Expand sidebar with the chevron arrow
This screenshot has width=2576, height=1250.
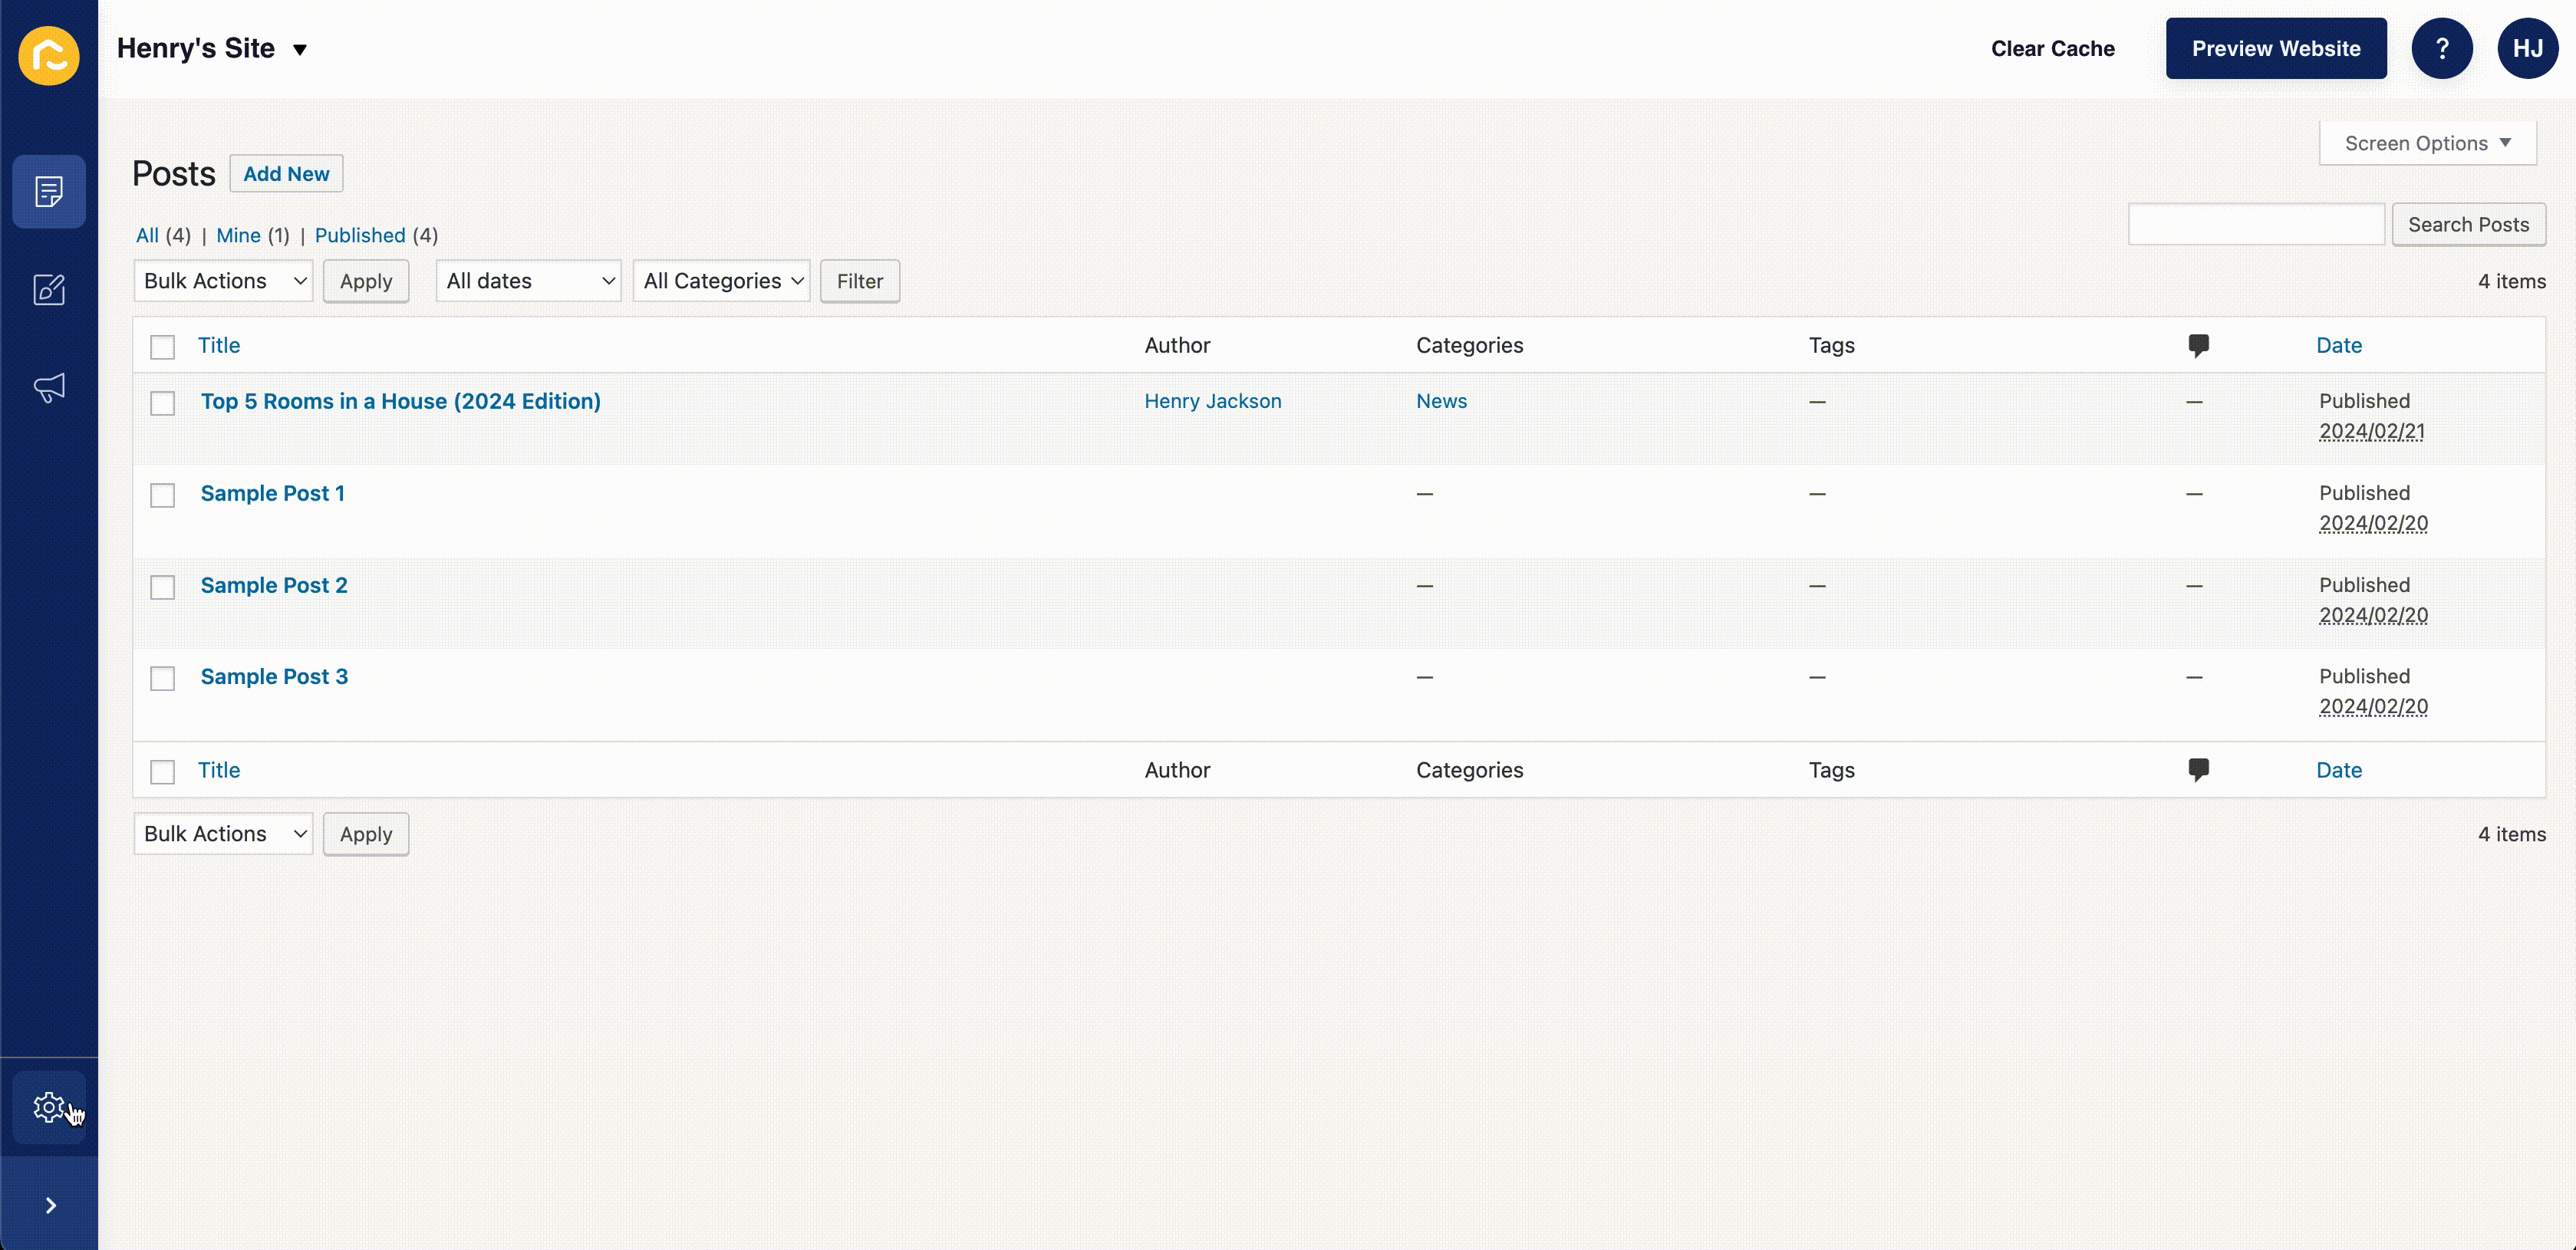pyautogui.click(x=50, y=1205)
